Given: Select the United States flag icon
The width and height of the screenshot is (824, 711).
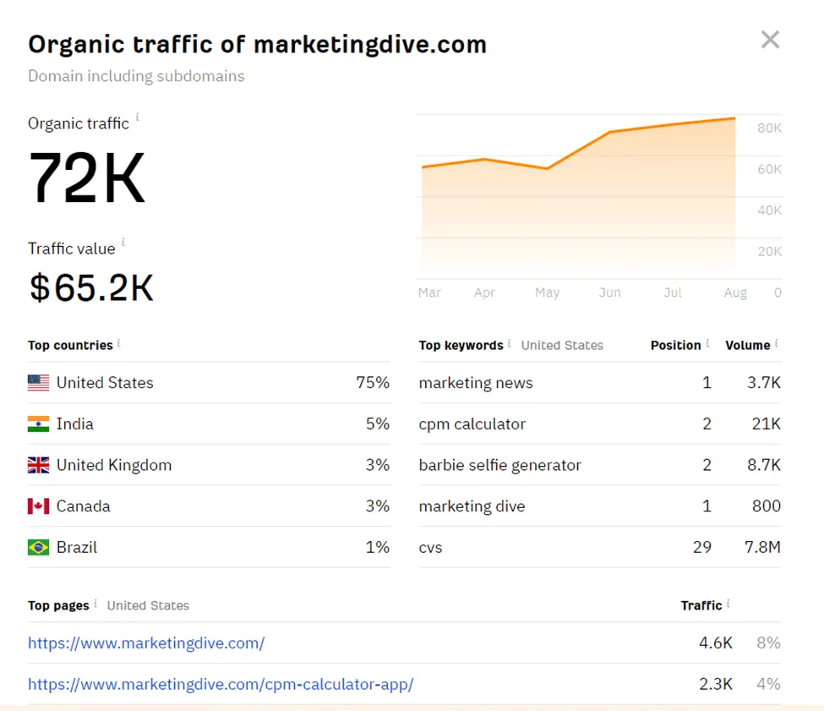Looking at the screenshot, I should [x=37, y=383].
